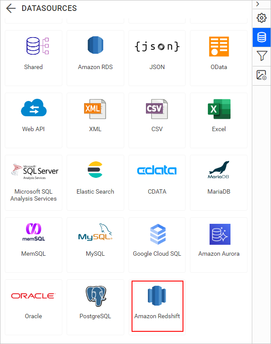
Task: Click the 'CDATA' label text
Action: click(x=157, y=191)
